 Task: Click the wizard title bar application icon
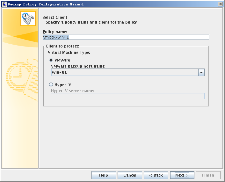pos(4,4)
